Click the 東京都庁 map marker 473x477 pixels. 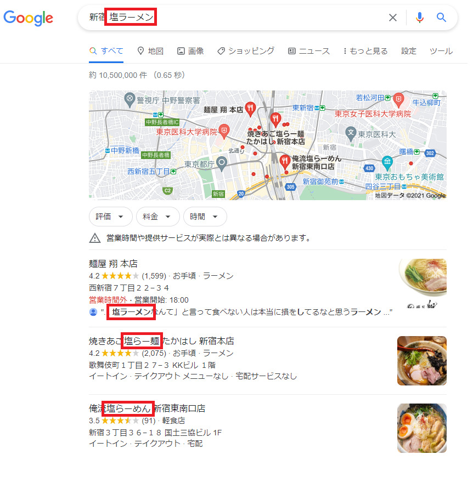pos(222,163)
